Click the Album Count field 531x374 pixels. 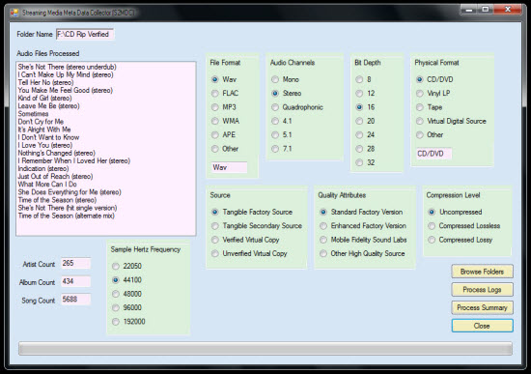tap(75, 281)
